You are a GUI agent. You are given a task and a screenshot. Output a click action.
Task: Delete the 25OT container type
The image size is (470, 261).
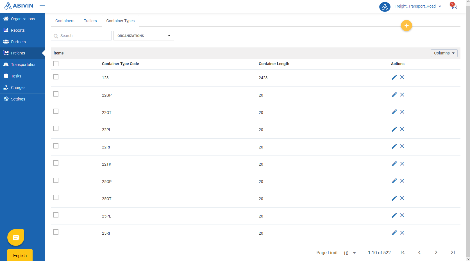pos(402,198)
